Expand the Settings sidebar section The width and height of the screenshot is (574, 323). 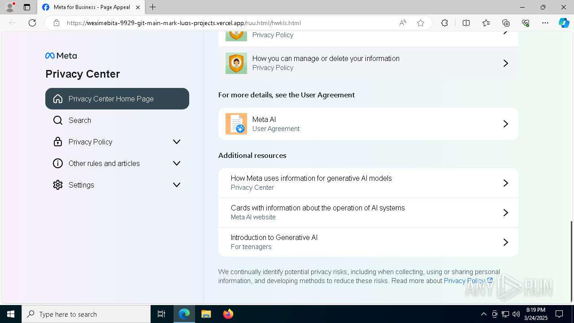[177, 185]
